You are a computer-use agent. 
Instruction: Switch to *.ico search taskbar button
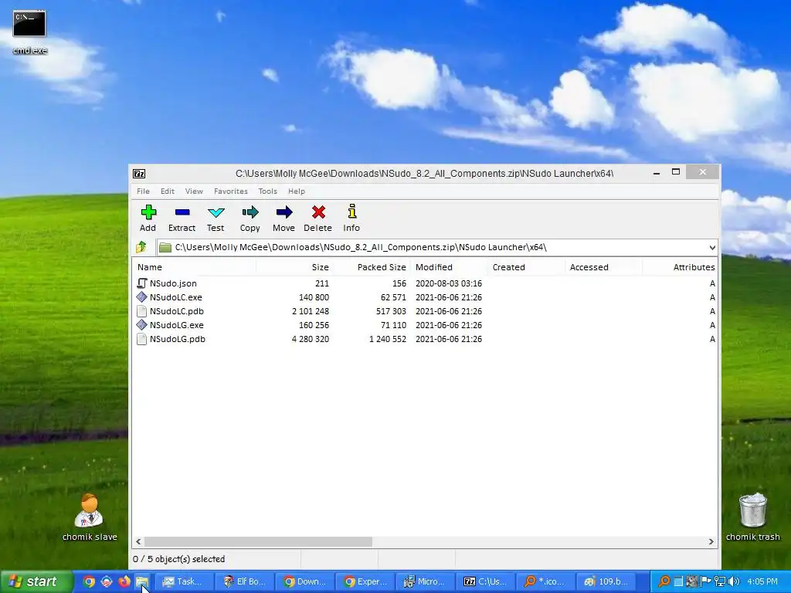click(545, 581)
